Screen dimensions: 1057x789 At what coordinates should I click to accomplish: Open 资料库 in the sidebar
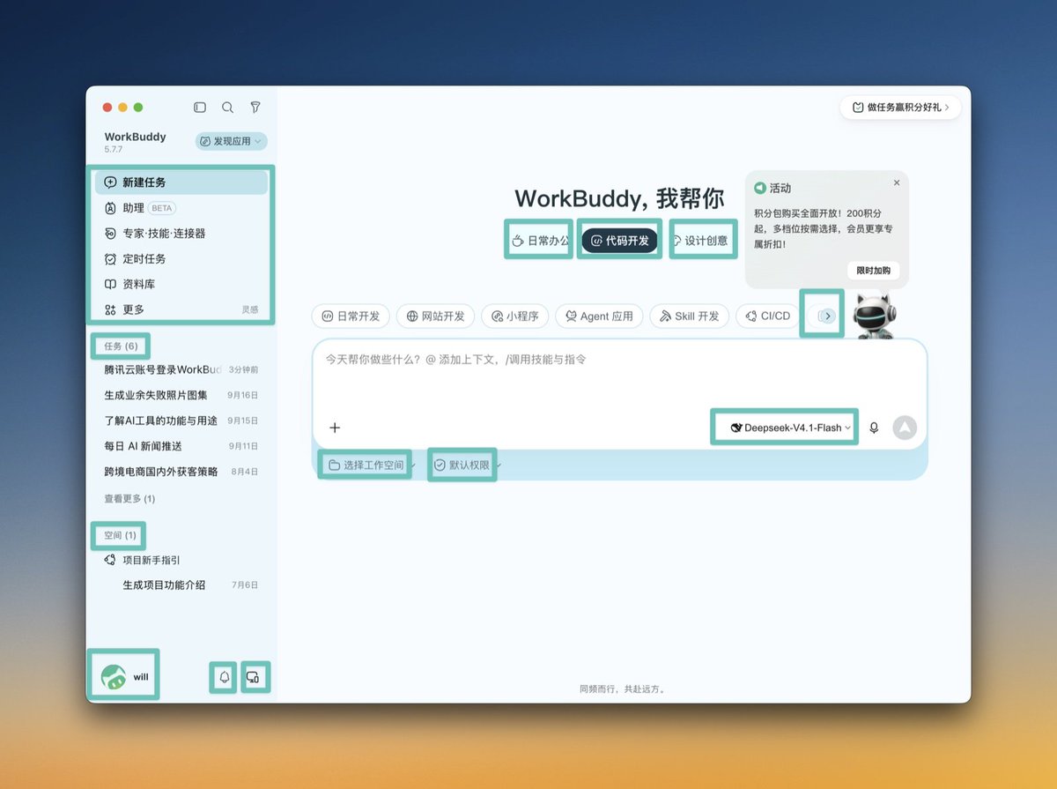(181, 285)
